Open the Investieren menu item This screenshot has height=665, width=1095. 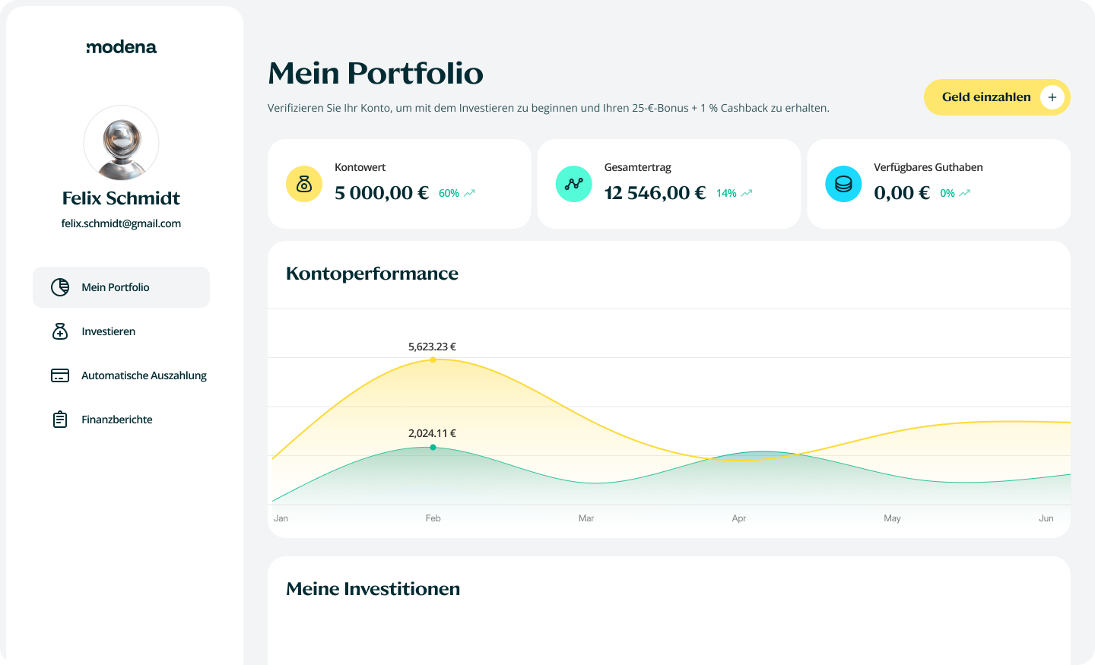109,331
